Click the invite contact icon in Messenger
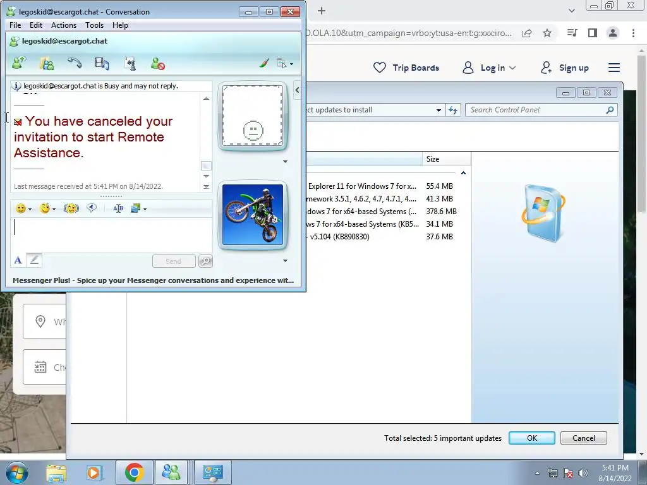 coord(20,64)
